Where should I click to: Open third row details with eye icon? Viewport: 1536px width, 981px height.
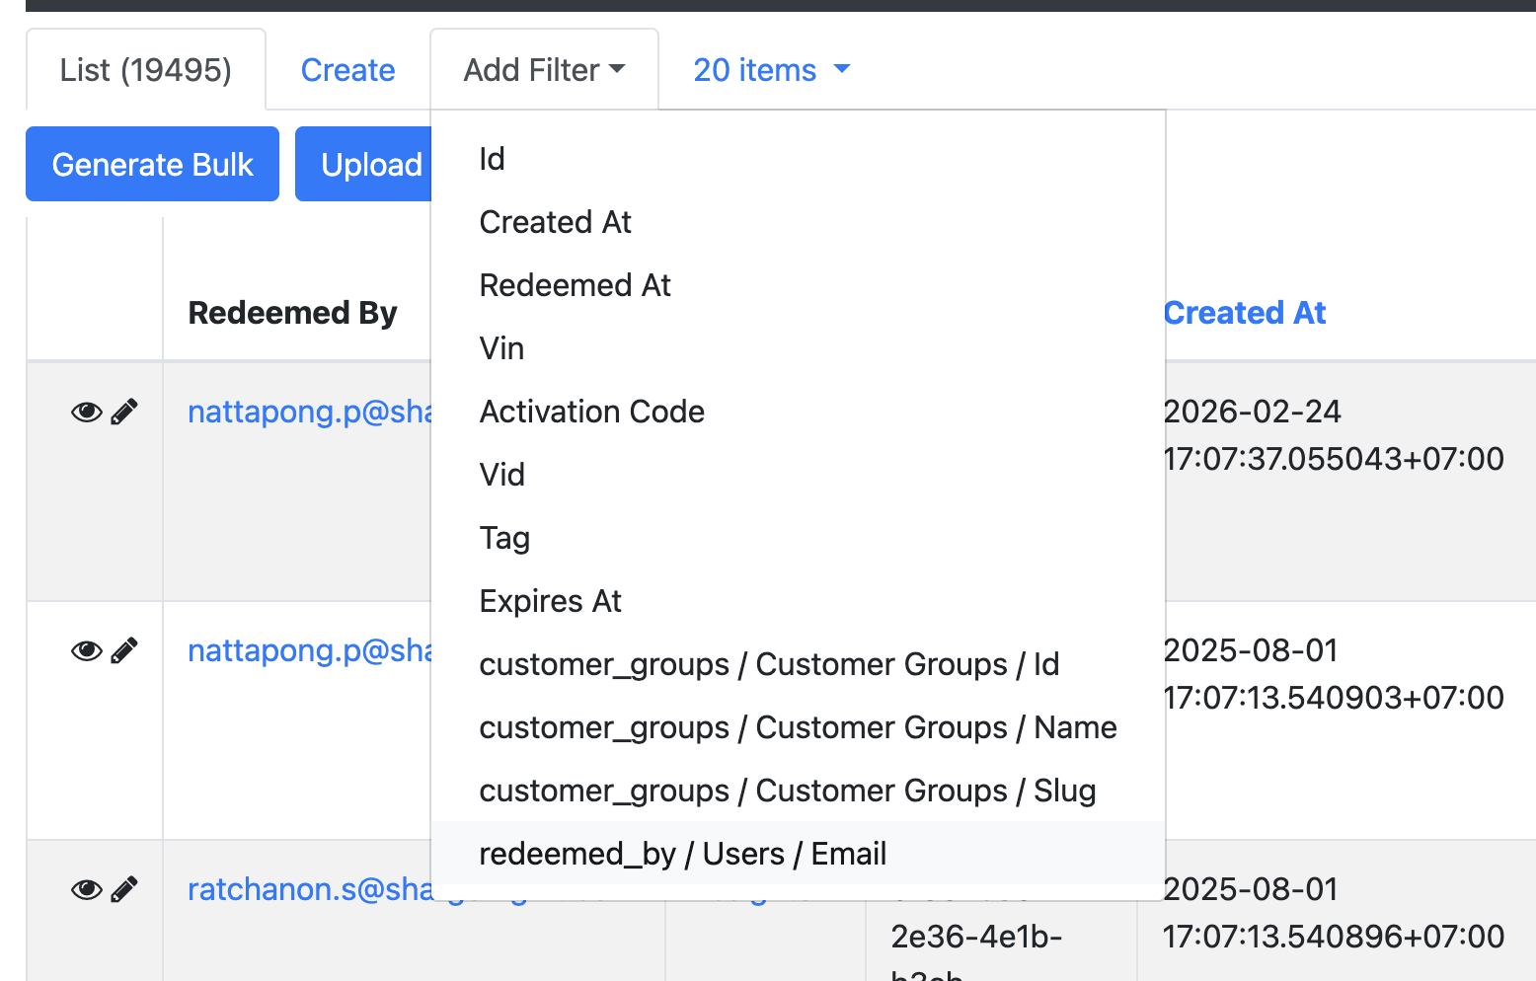[x=87, y=889]
